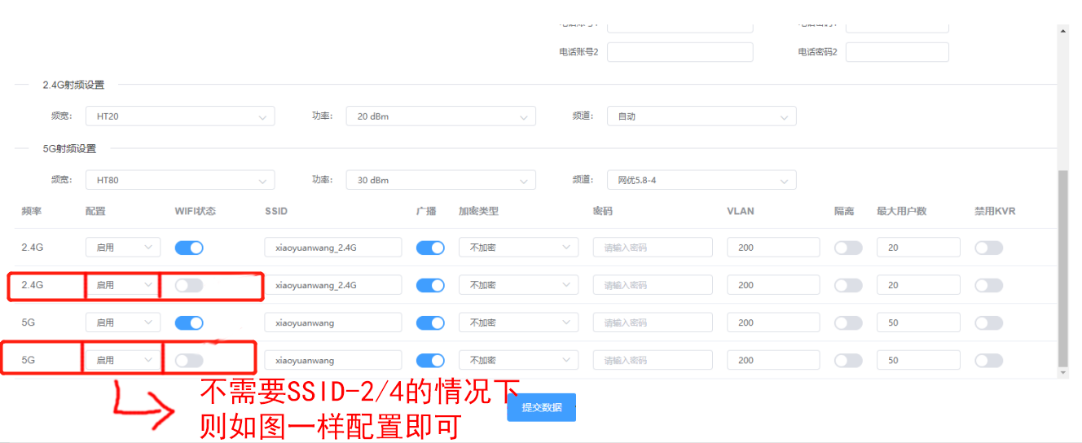Expand the 5G 频宽 HT80 dropdown
Screen dimensions: 1082x443
point(180,180)
